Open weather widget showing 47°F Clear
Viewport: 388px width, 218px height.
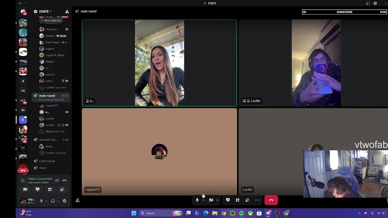coord(26,213)
